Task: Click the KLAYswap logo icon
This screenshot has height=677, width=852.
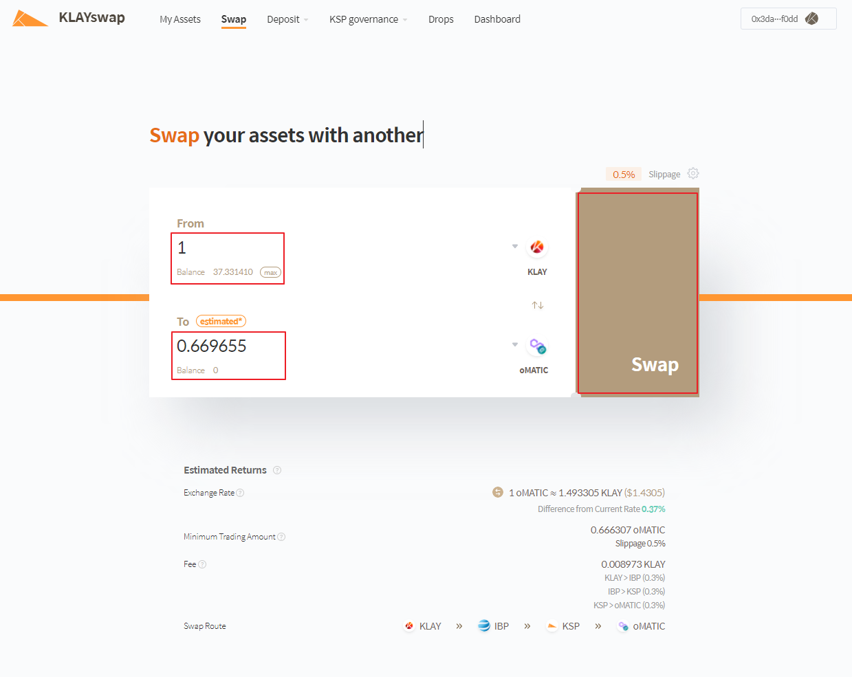Action: [30, 19]
